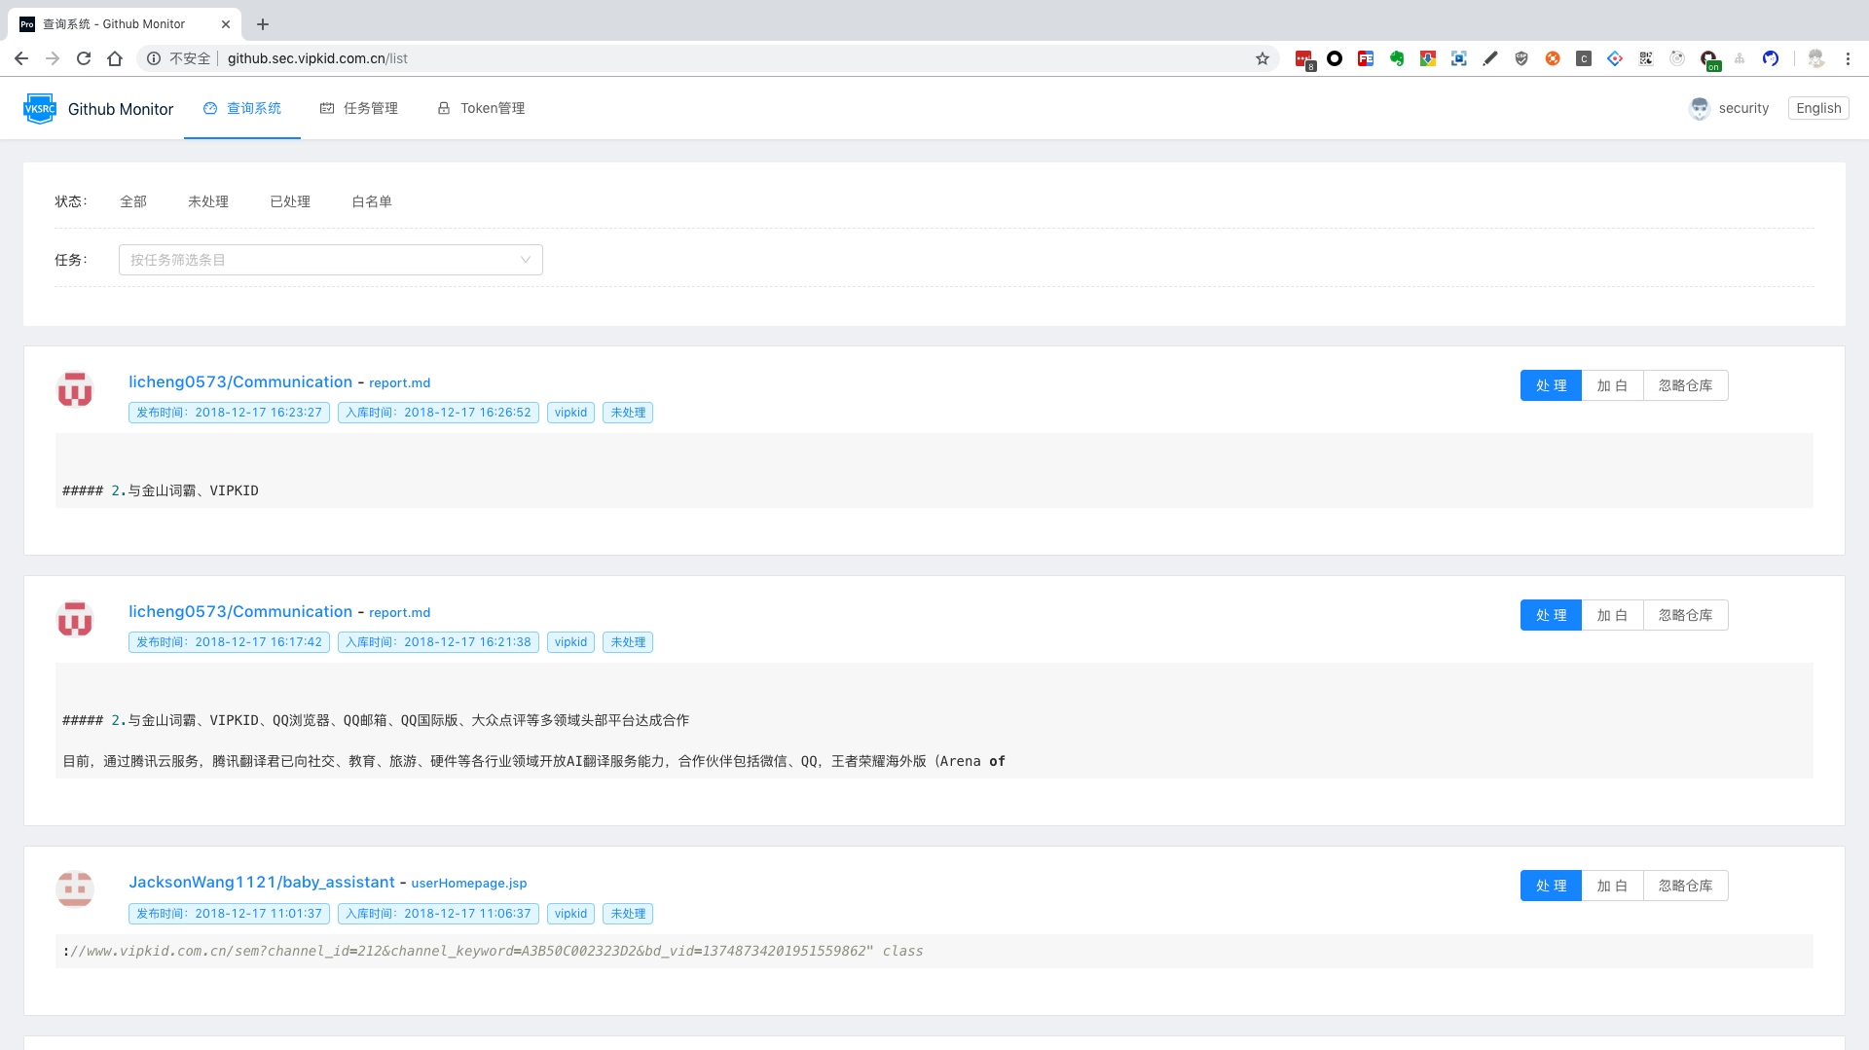
Task: Click the vipkid tag in first result
Action: [x=570, y=413]
